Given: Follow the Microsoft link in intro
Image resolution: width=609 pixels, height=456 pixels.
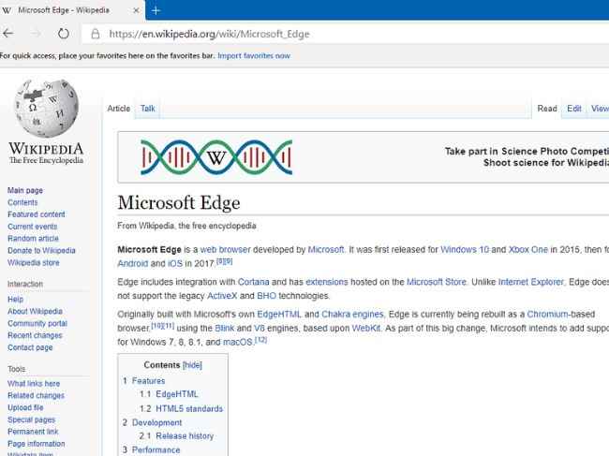Looking at the screenshot, I should pos(326,250).
